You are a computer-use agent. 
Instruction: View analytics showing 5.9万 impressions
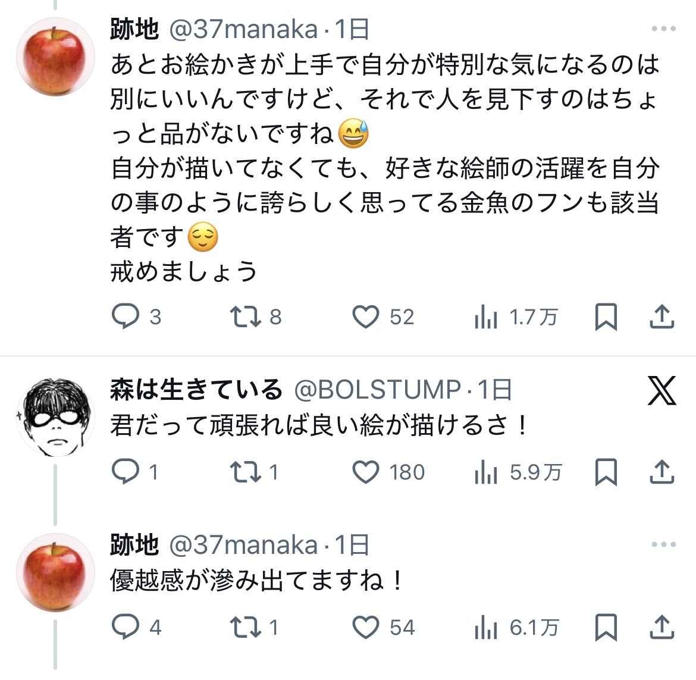485,472
